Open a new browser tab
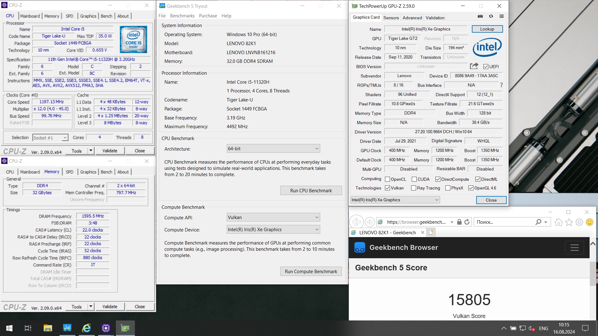 click(431, 232)
